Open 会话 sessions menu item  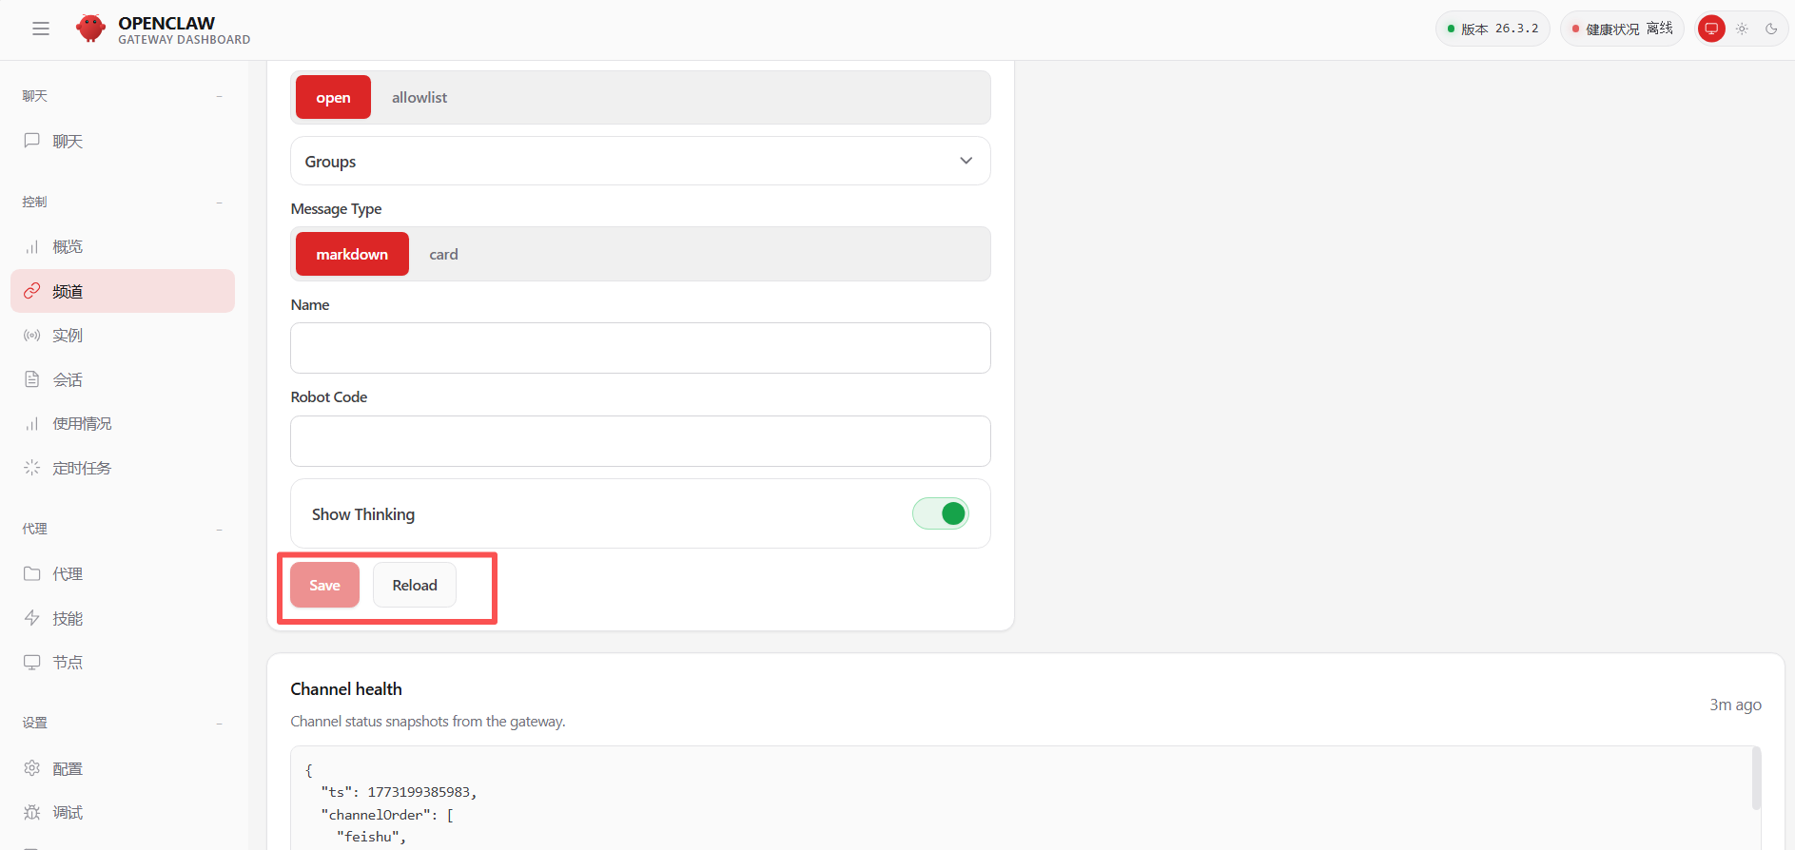(68, 380)
